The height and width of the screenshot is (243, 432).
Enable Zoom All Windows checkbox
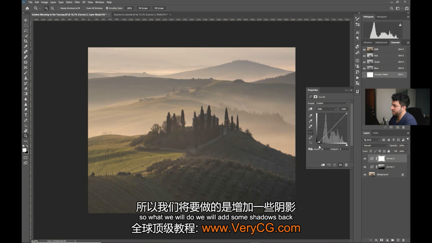84,8
